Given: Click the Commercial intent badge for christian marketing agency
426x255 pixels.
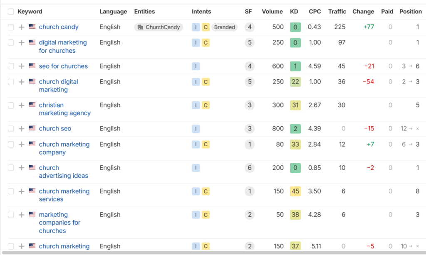Looking at the screenshot, I should (206, 105).
